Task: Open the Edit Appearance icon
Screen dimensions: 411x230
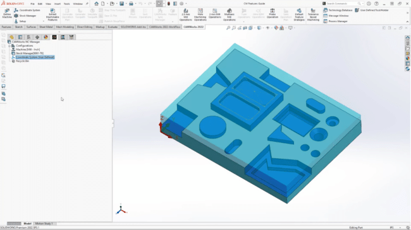Action: pos(276,28)
